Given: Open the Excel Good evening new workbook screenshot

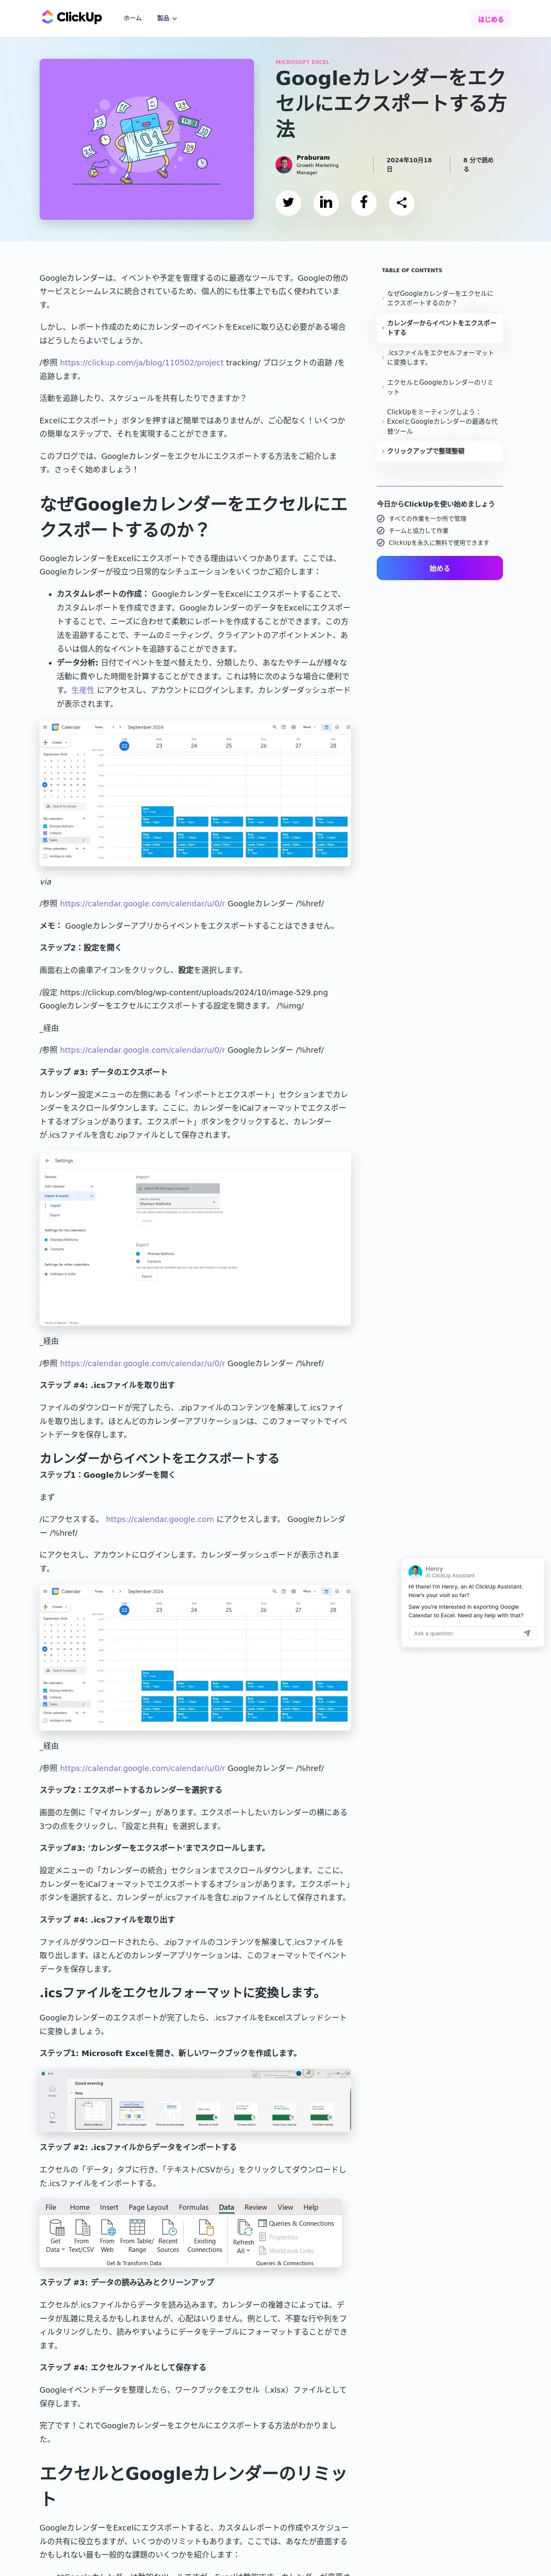Looking at the screenshot, I should 195,2100.
